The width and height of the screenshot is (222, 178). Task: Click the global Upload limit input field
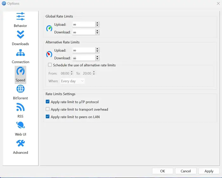tap(84, 24)
